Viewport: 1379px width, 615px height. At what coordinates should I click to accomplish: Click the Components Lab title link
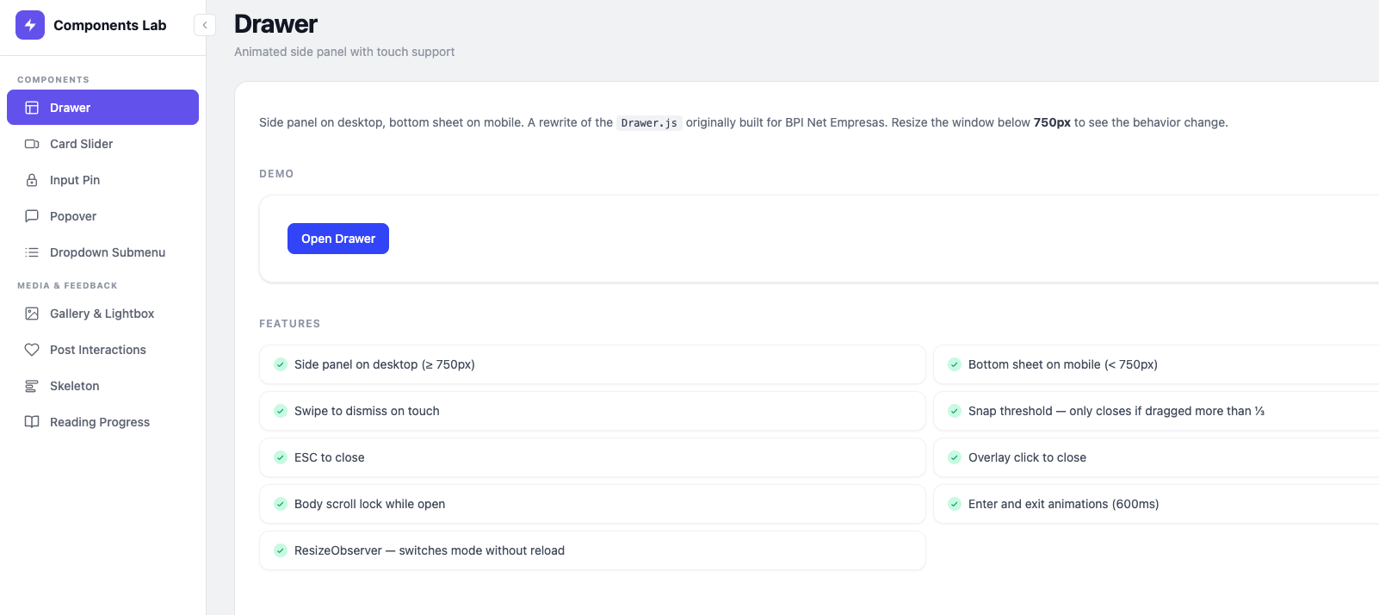[109, 25]
